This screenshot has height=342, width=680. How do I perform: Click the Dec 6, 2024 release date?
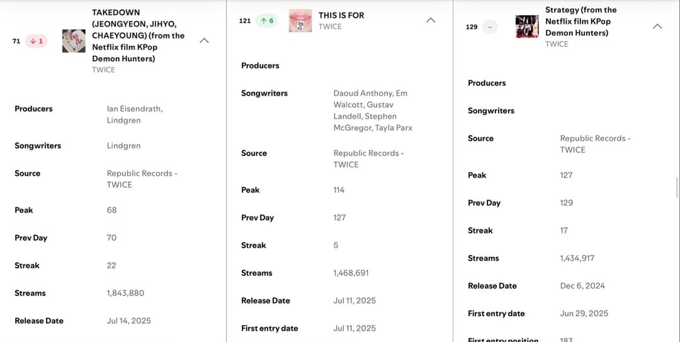[x=582, y=285]
